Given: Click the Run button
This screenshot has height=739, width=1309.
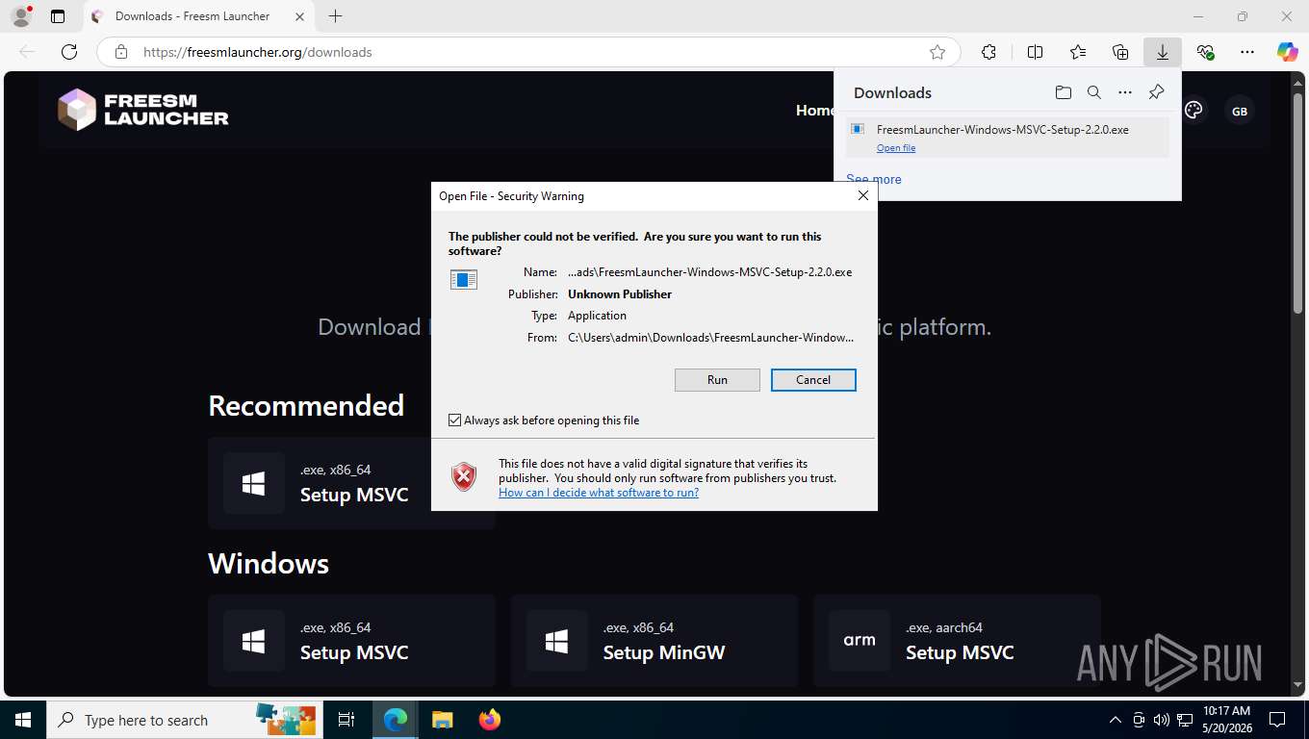Looking at the screenshot, I should (717, 380).
